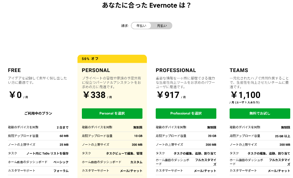Click the 2 台まで value in FREE
This screenshot has height=178, width=293.
point(63,127)
